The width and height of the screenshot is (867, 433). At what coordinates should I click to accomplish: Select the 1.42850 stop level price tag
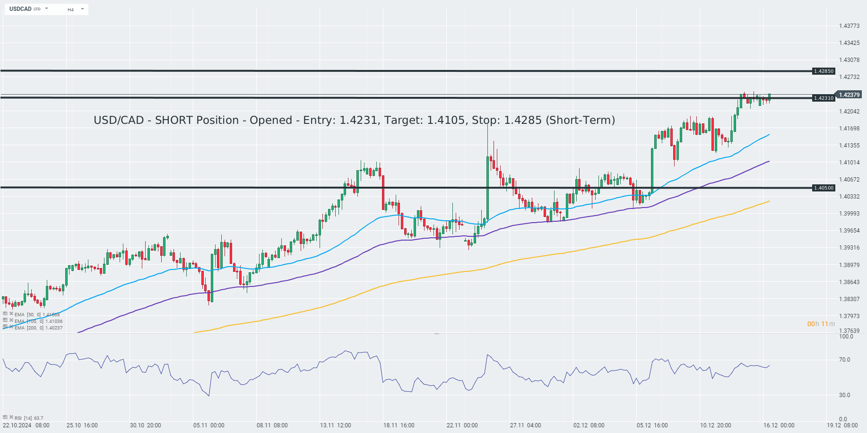pos(823,71)
